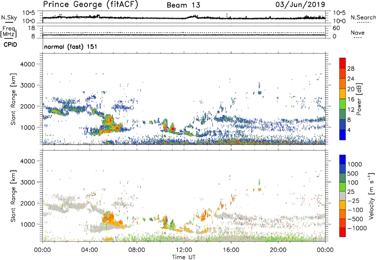Click the 500 tick on Velocity colorbar
Viewport: 376px width, 260px height.
[x=353, y=174]
